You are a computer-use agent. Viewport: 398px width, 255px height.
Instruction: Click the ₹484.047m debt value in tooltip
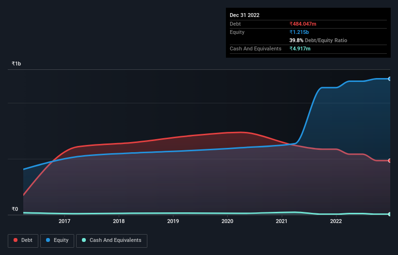303,24
